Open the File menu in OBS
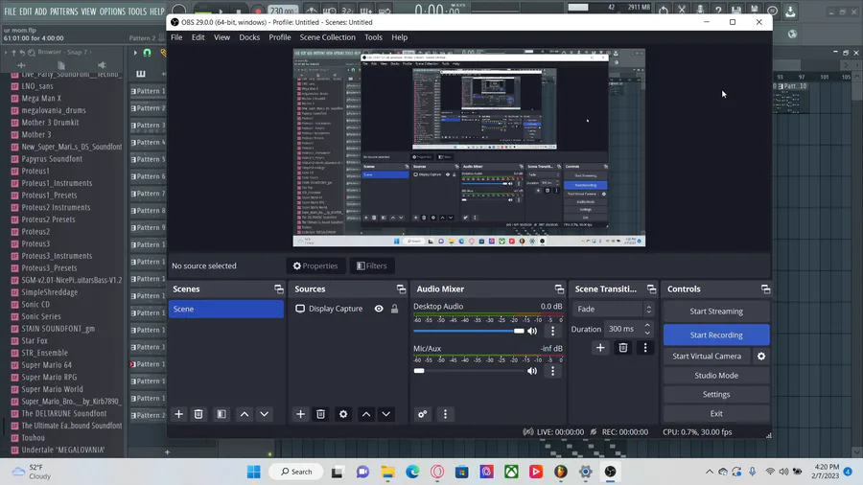 pyautogui.click(x=176, y=37)
